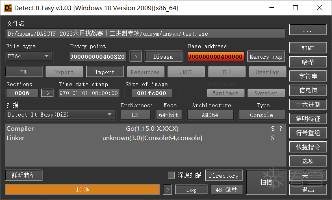Click the S marker on the Compiler row
The width and height of the screenshot is (332, 200).
(x=273, y=129)
